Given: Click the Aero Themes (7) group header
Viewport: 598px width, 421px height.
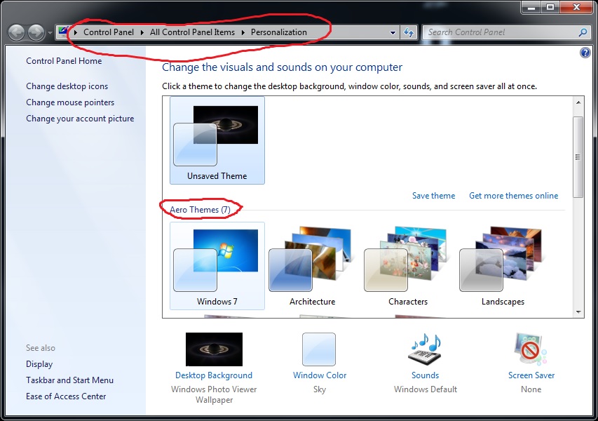Looking at the screenshot, I should [200, 210].
